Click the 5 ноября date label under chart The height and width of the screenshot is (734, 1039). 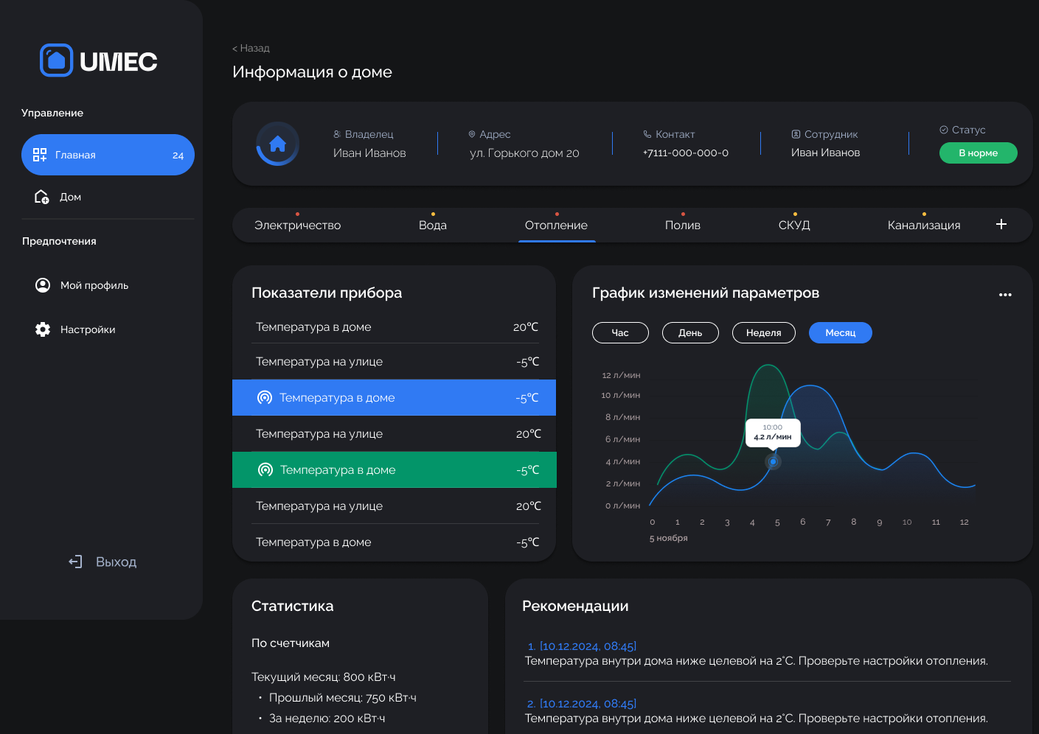coord(669,538)
